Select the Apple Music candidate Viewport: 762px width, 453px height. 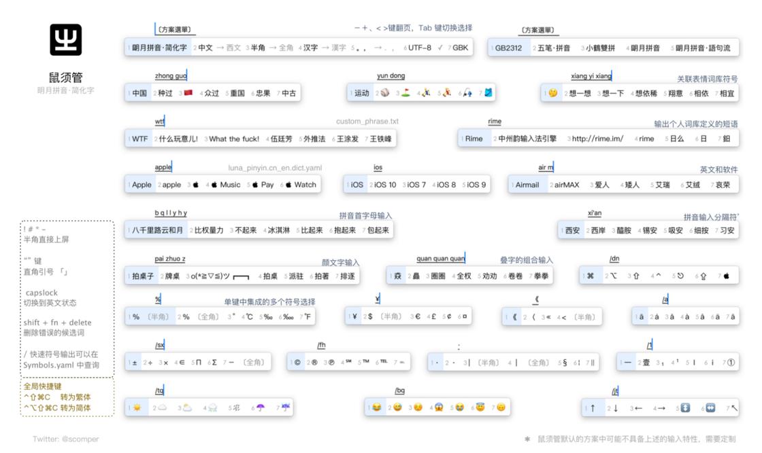[x=226, y=185]
